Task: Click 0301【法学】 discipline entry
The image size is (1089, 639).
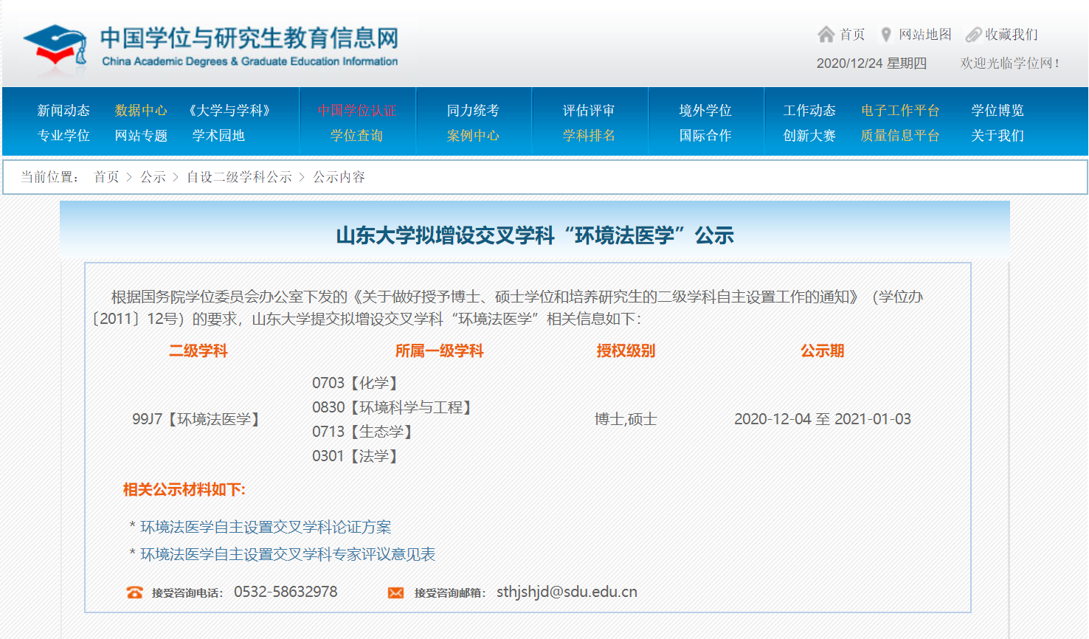Action: pos(357,456)
